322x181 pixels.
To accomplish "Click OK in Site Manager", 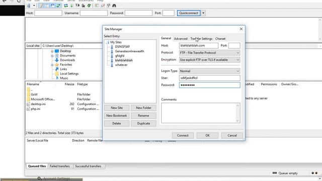I will pyautogui.click(x=207, y=135).
